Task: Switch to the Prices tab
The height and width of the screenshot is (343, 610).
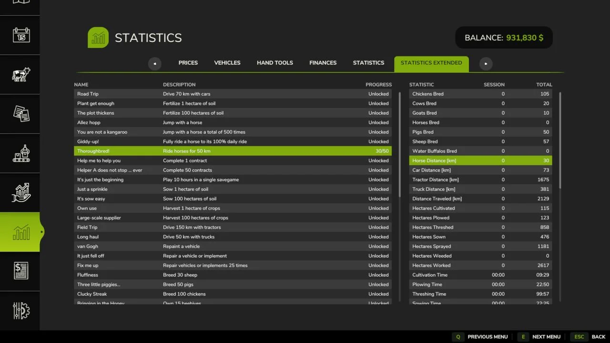Action: (x=188, y=63)
